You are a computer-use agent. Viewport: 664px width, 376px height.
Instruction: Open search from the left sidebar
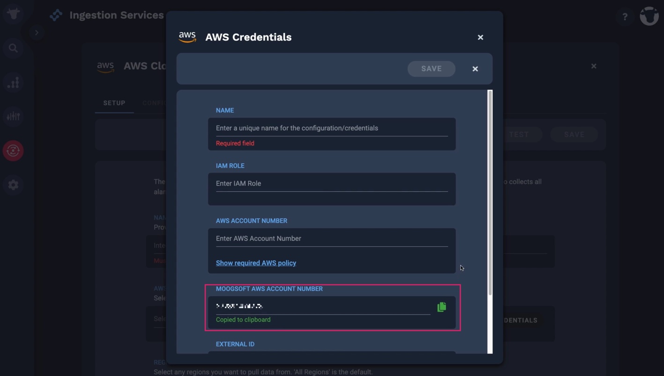[x=13, y=48]
